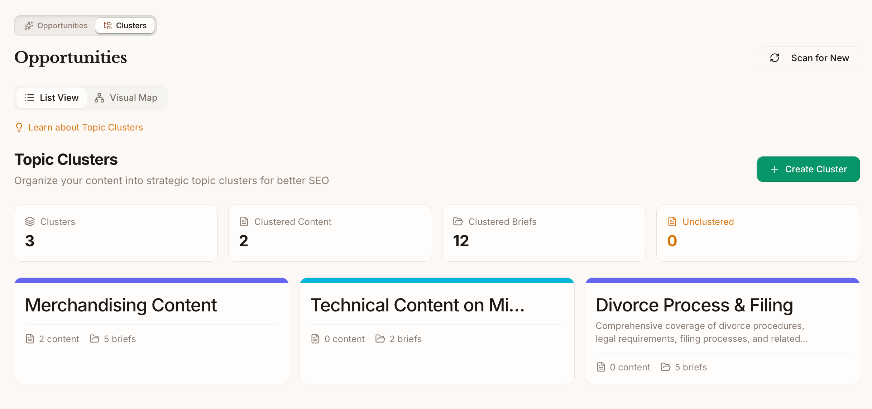Select the List View list icon

coord(29,98)
